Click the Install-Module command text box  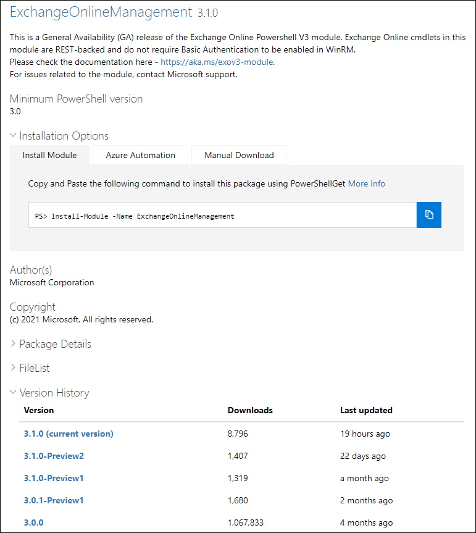(222, 215)
